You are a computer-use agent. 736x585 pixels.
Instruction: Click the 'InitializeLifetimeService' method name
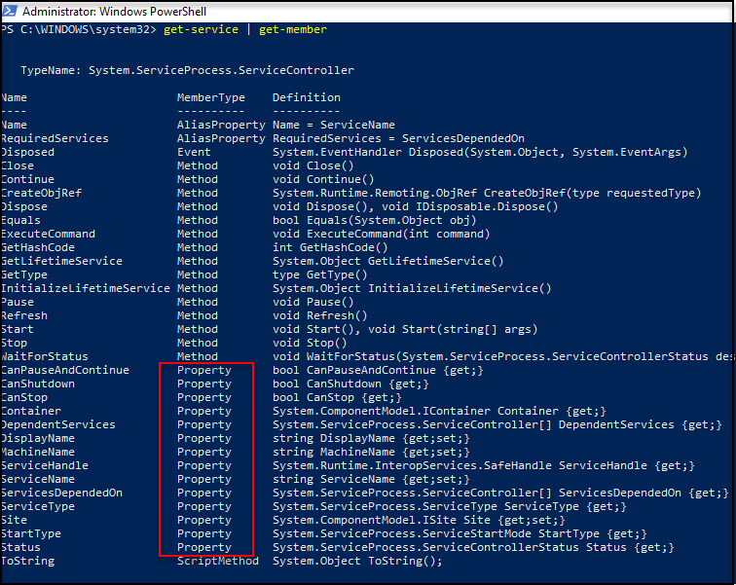[86, 288]
